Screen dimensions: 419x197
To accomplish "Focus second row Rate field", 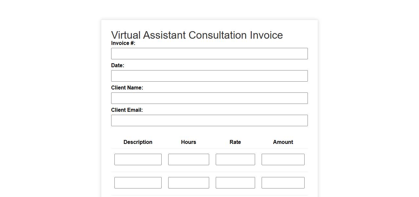I will click(x=235, y=183).
